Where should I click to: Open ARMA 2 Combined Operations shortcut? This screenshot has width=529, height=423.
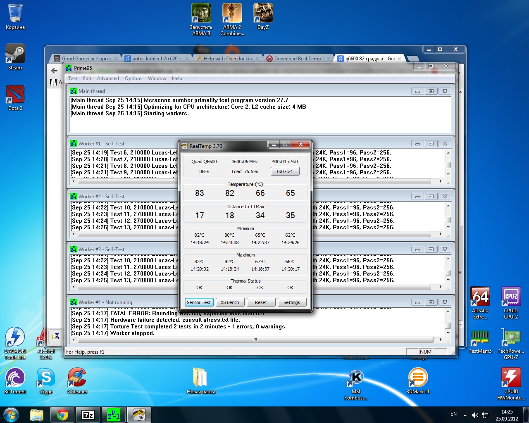232,19
